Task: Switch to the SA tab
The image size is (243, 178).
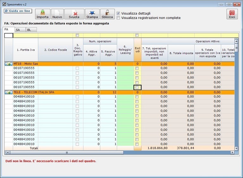Action: coord(20,30)
